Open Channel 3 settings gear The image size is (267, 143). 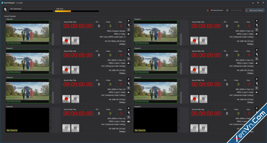pos(257,54)
